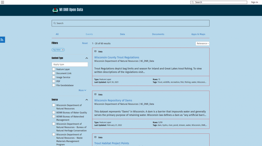262x146 pixels.
Task: Focus the main Search field
Action: coord(130,23)
